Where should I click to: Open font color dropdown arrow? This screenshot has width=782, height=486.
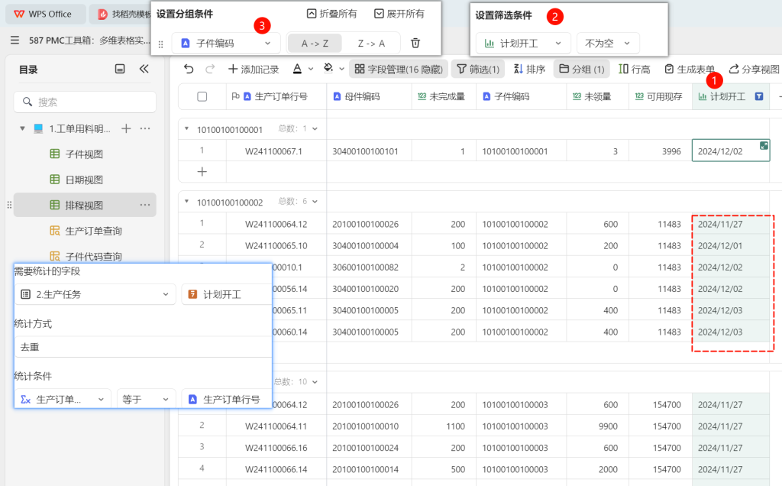311,69
